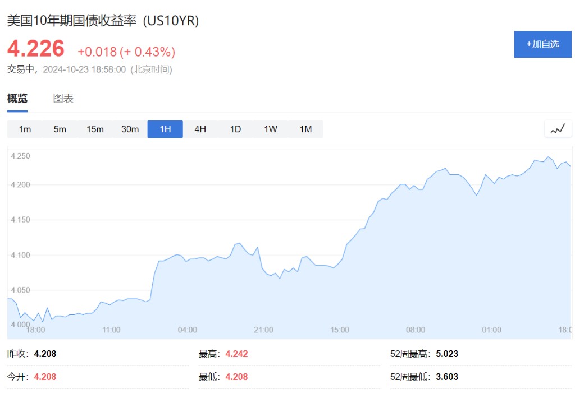Click the 08:00 time axis label
Viewport: 575px width, 394px height.
coord(416,330)
